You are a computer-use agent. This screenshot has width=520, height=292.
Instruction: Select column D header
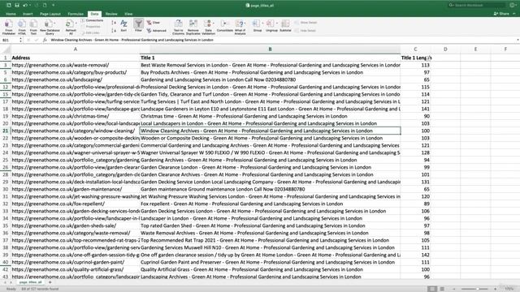445,49
